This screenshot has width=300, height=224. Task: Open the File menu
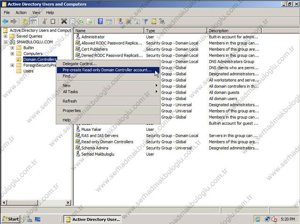coord(7,13)
